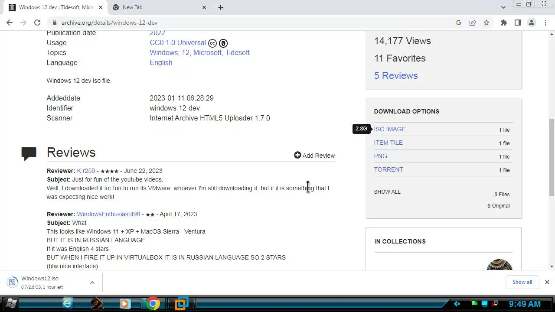The height and width of the screenshot is (312, 555).
Task: Click the Reviews speech bubble icon
Action: coord(29,154)
